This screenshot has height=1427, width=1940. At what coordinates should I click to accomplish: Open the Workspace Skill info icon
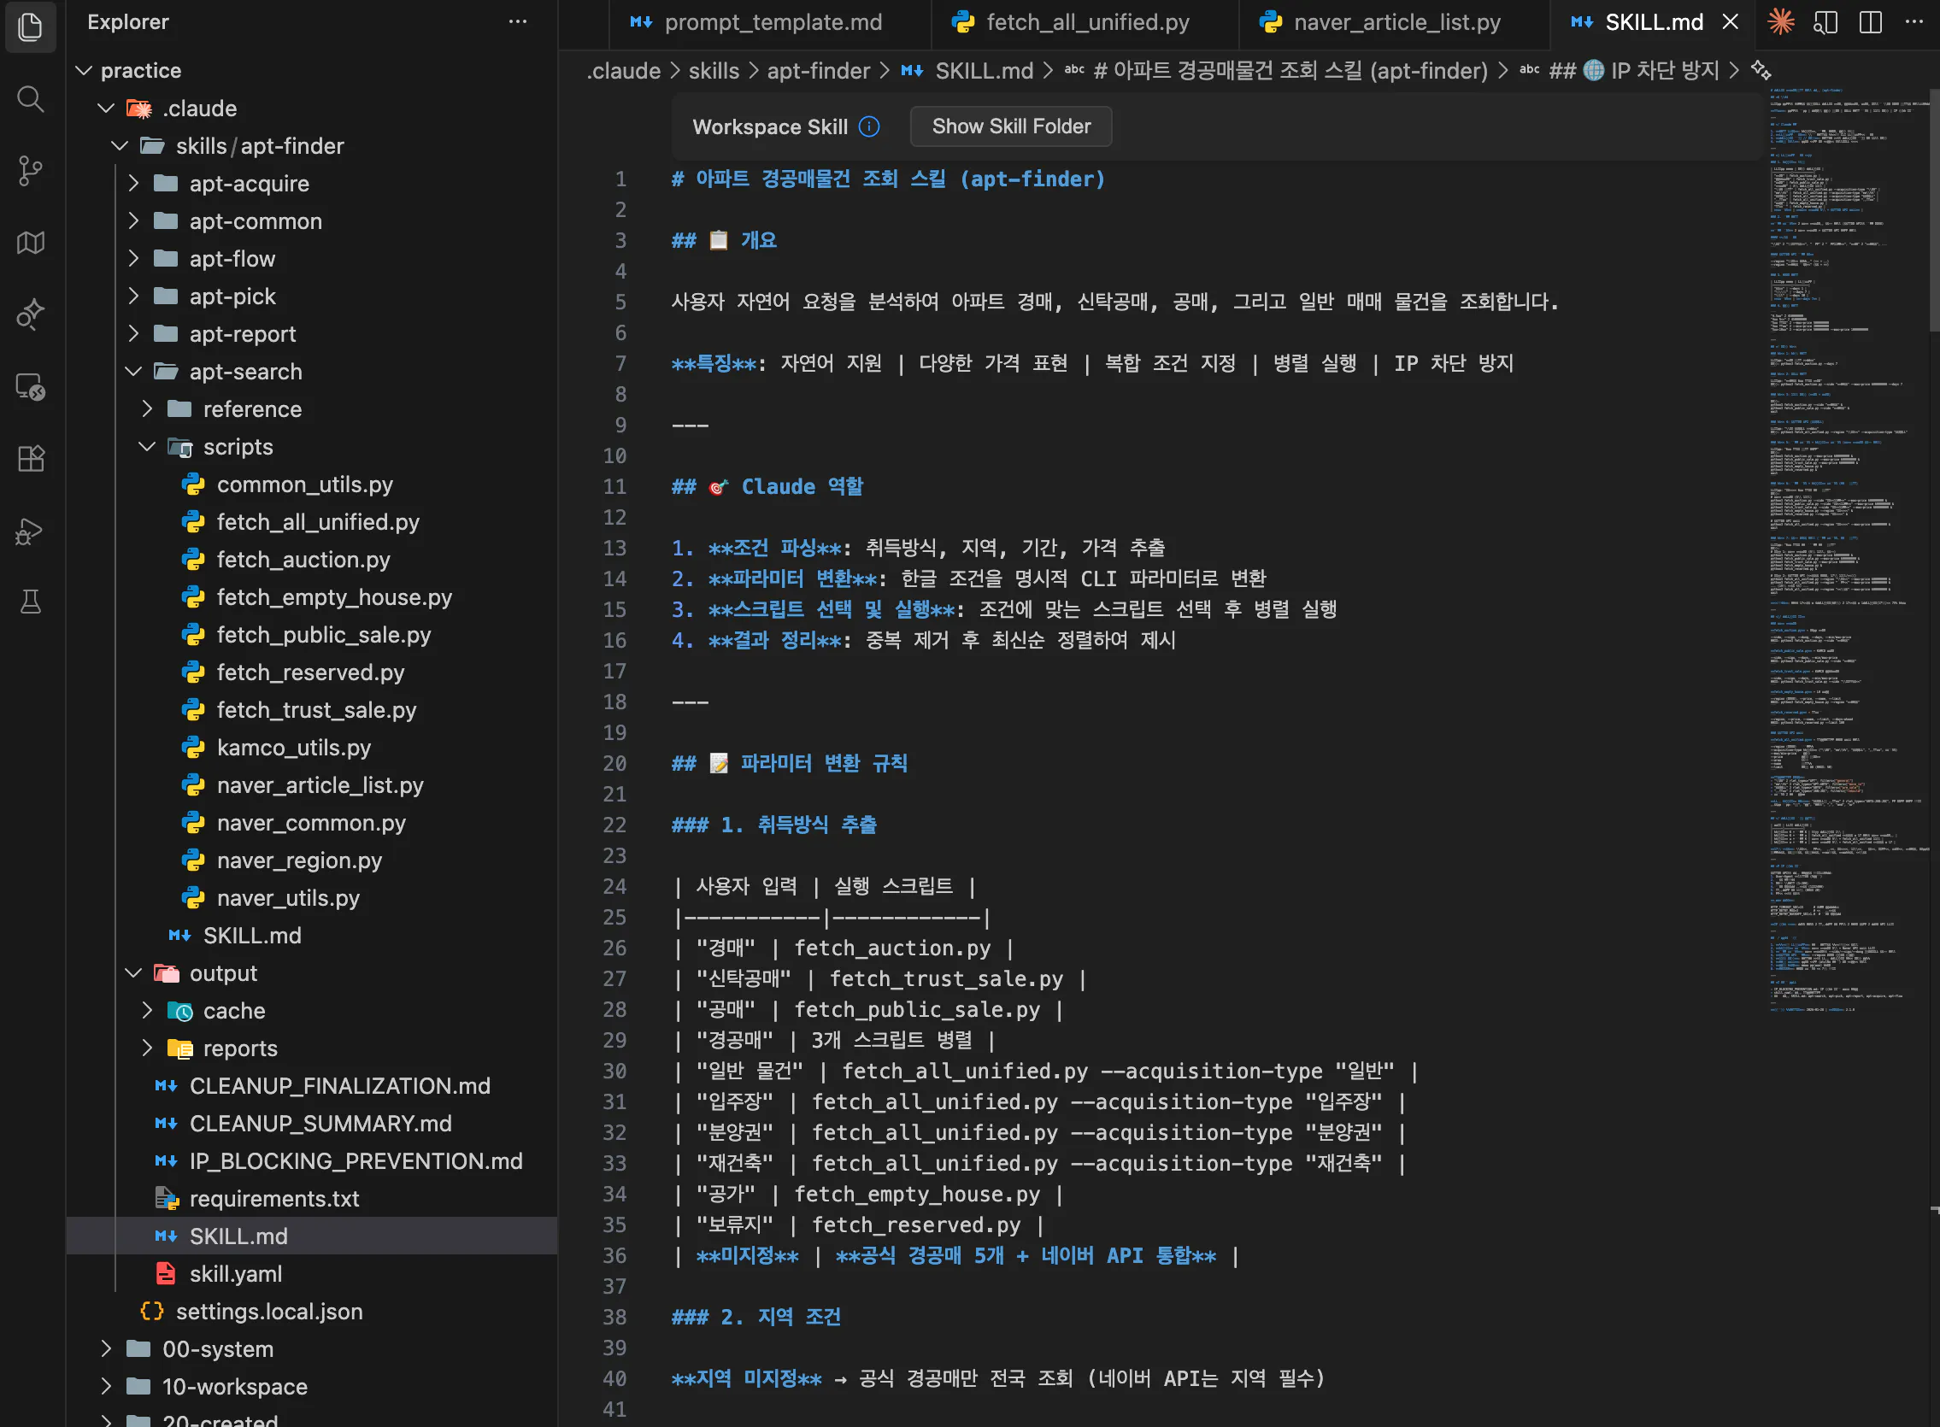pyautogui.click(x=869, y=127)
